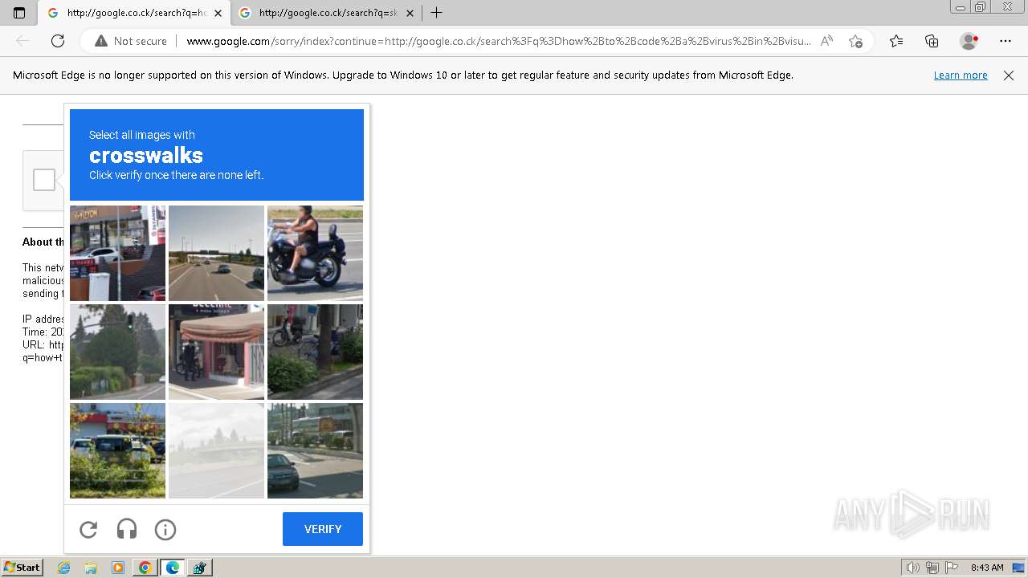The width and height of the screenshot is (1028, 578).
Task: Open the profile account icon
Action: tap(969, 41)
